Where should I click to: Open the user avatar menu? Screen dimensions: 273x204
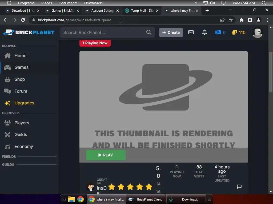(258, 33)
